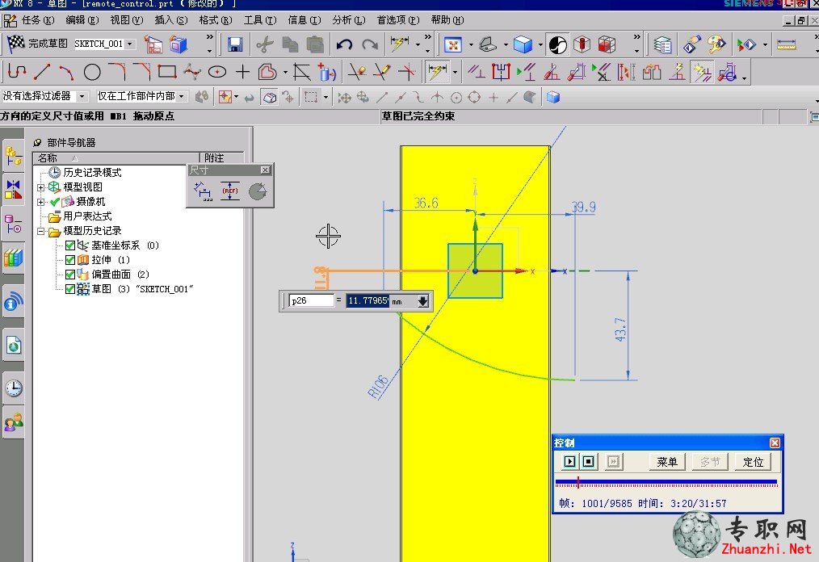This screenshot has width=819, height=562.
Task: Collapse the 模型历史记录 tree node
Action: pos(40,232)
